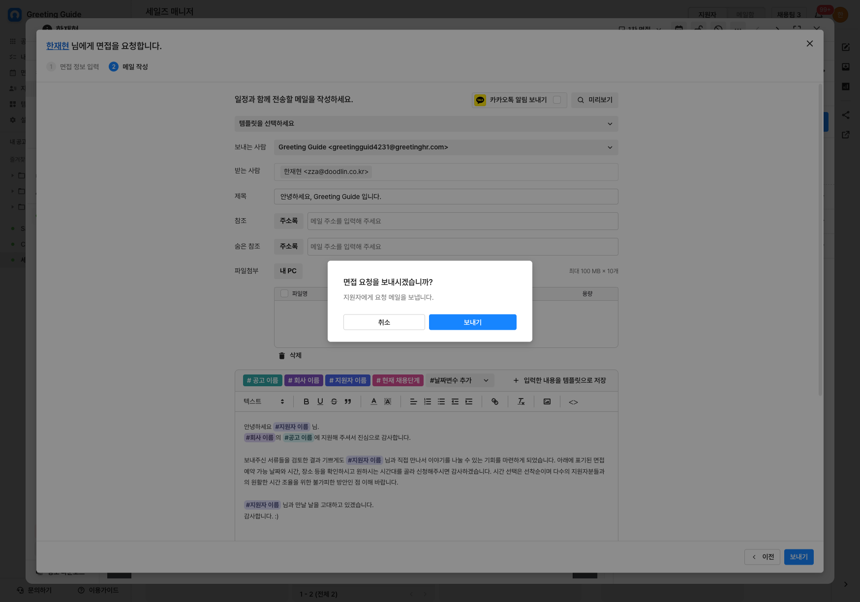Open the code view <> icon
This screenshot has width=860, height=602.
[573, 402]
